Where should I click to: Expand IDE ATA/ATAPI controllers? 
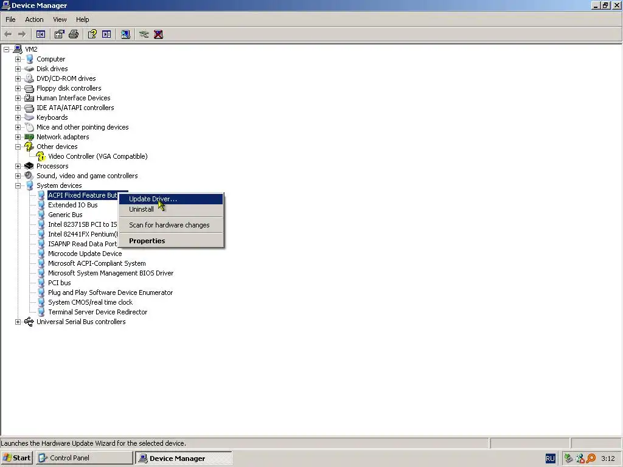point(18,108)
